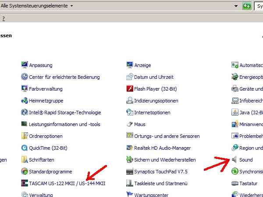Open the Anpassung icon
The width and height of the screenshot is (263, 197).
[25, 65]
